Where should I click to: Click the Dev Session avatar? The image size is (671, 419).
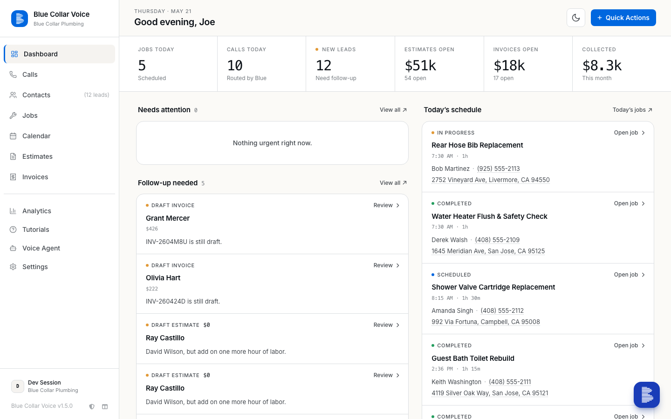point(18,386)
